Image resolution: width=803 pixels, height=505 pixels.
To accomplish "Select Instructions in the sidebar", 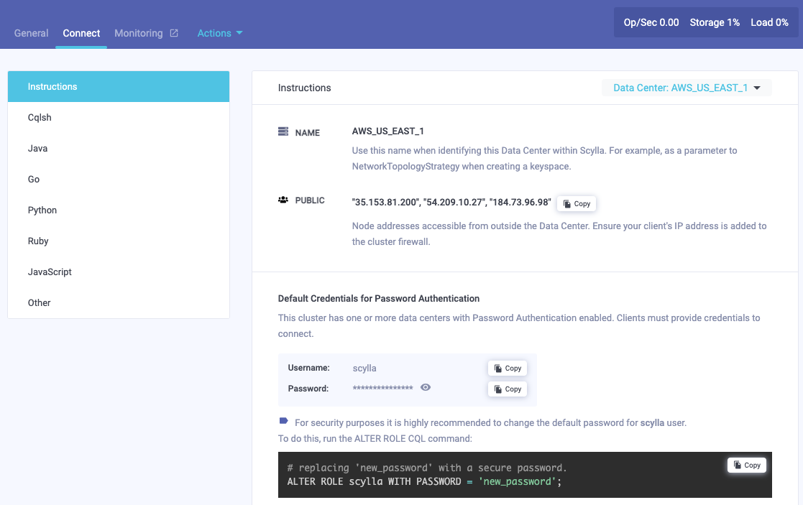I will pos(119,86).
